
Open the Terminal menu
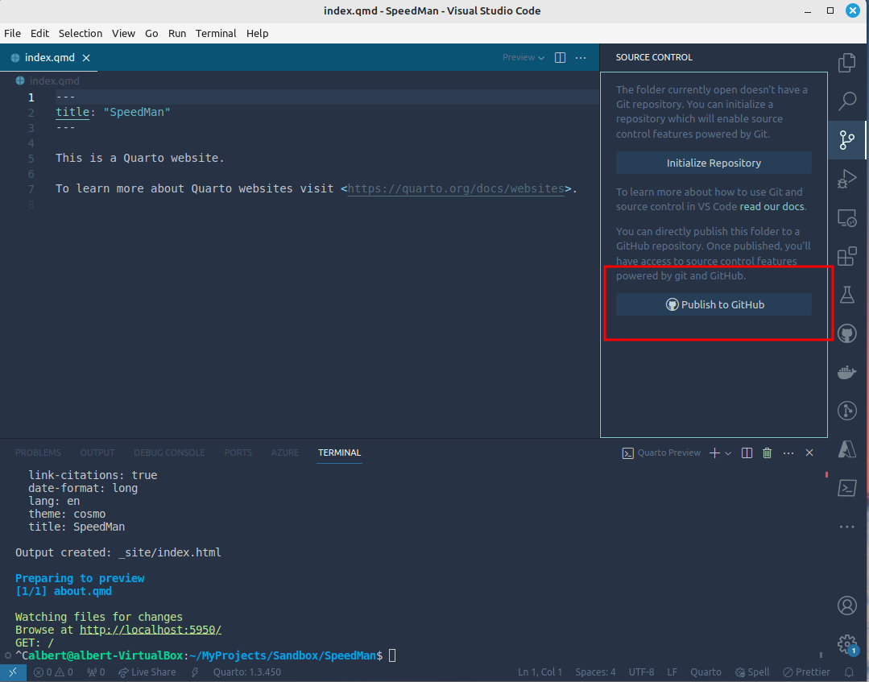216,33
